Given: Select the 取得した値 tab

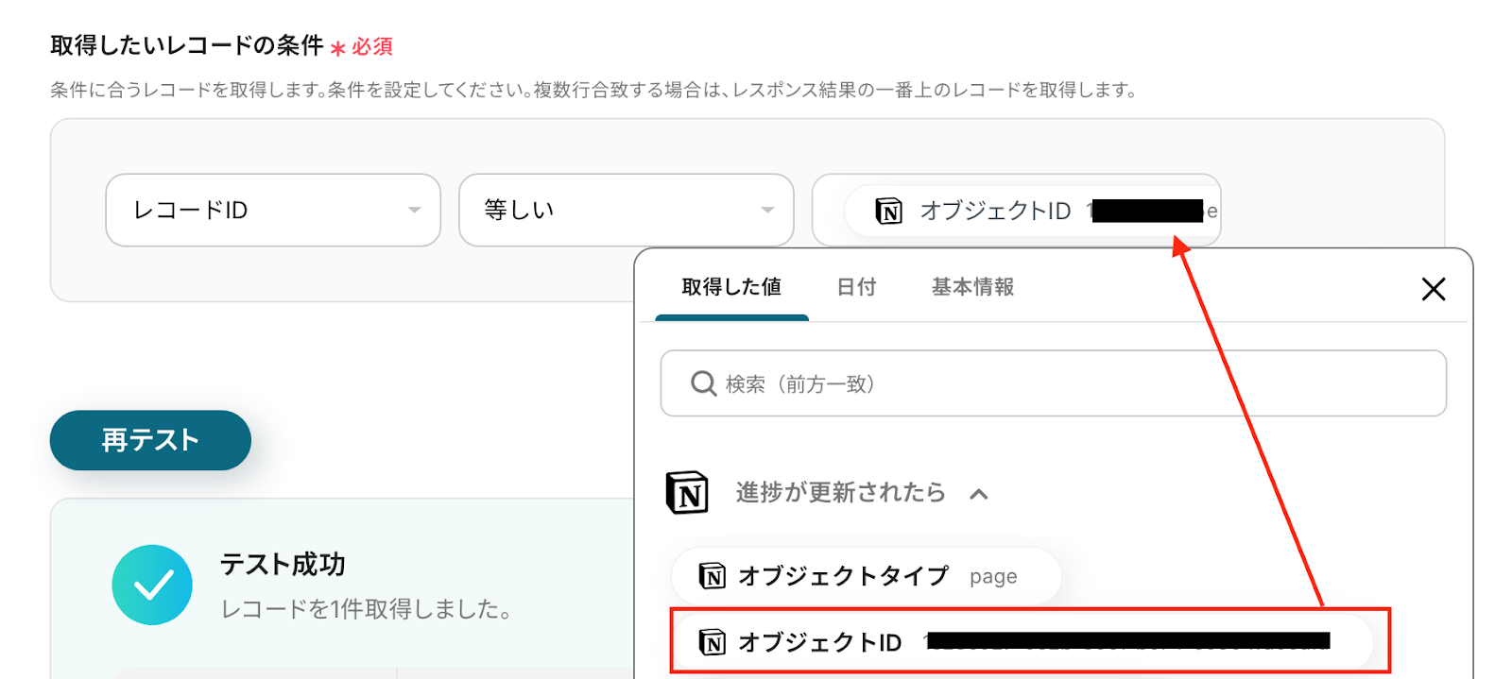Looking at the screenshot, I should pos(731,287).
